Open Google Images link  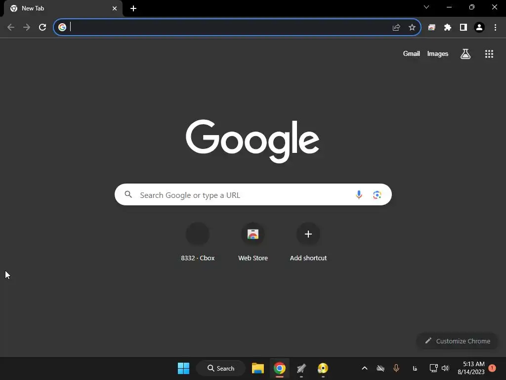(438, 53)
